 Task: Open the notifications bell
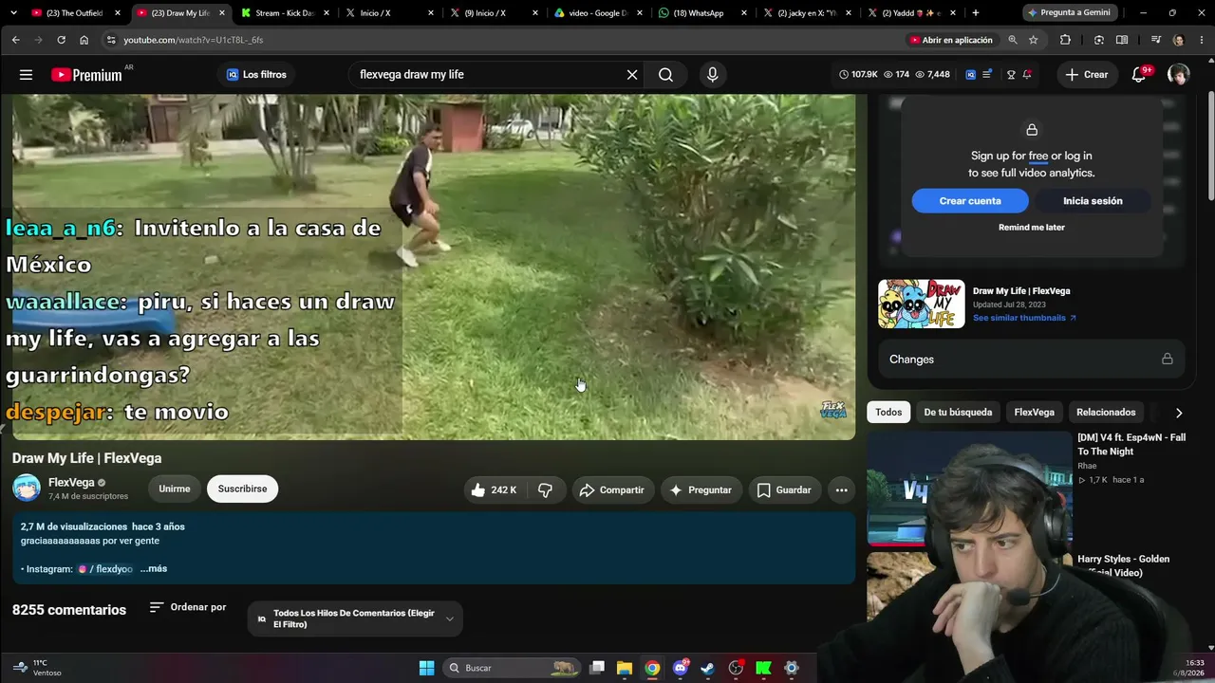[x=1139, y=75]
